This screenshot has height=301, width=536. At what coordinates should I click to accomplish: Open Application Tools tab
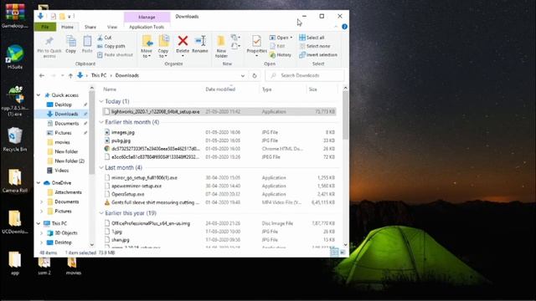147,27
